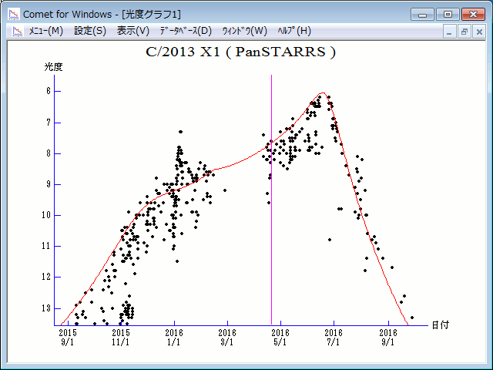Open the ヘルプ(H) help menu
Screen dimensions: 493x370
point(294,31)
